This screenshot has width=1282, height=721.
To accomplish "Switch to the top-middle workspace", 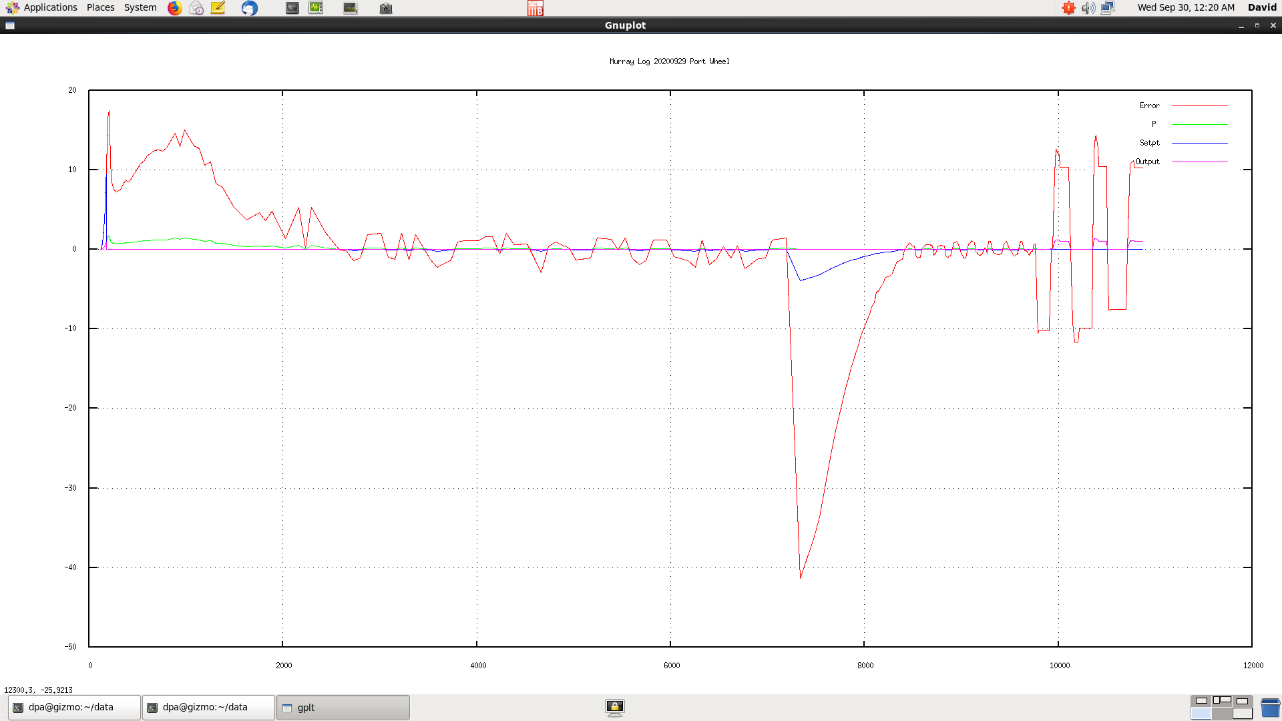I will coord(1222,701).
